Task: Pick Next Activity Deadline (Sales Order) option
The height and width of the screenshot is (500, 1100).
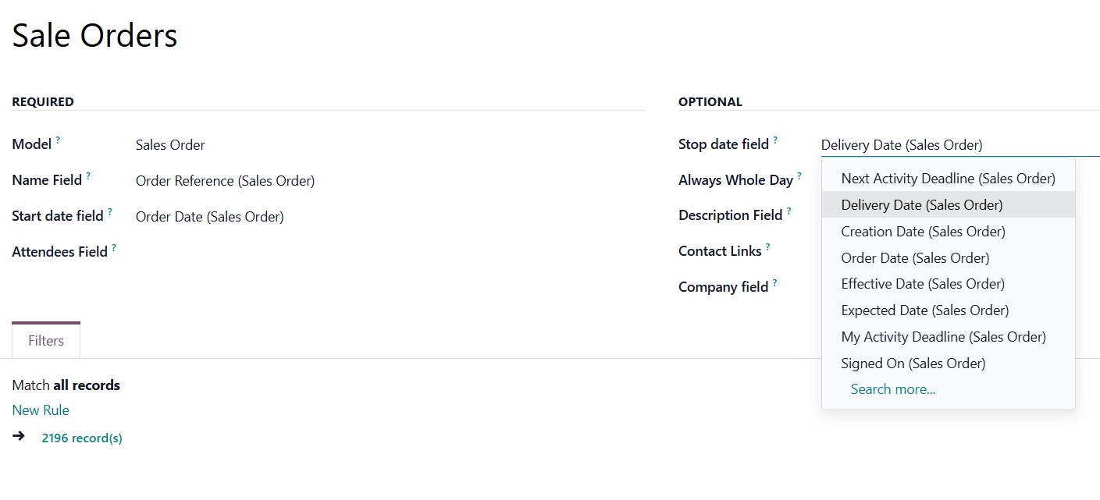Action: (948, 179)
